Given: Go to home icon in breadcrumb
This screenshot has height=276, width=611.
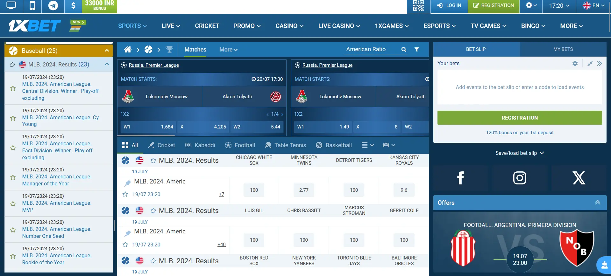Looking at the screenshot, I should [x=128, y=49].
